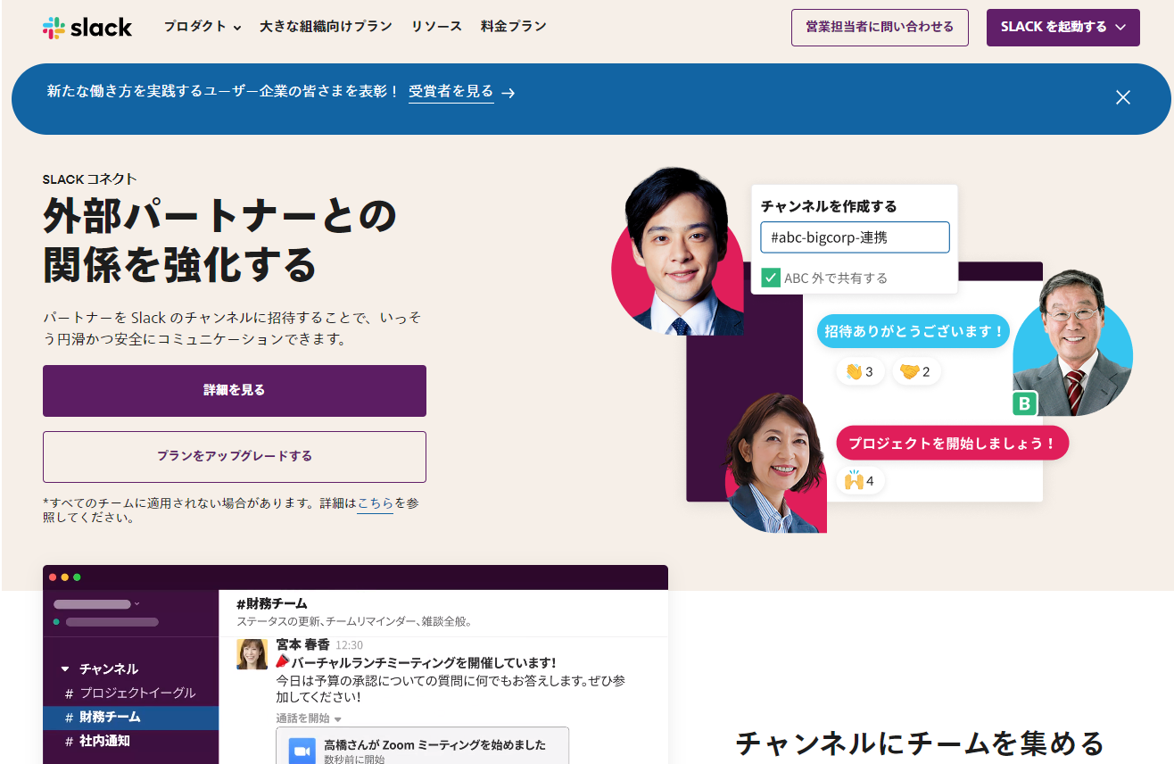Expand the 通話を開始 dropdown arrow
Screen dimensions: 1174x764
pos(338,719)
